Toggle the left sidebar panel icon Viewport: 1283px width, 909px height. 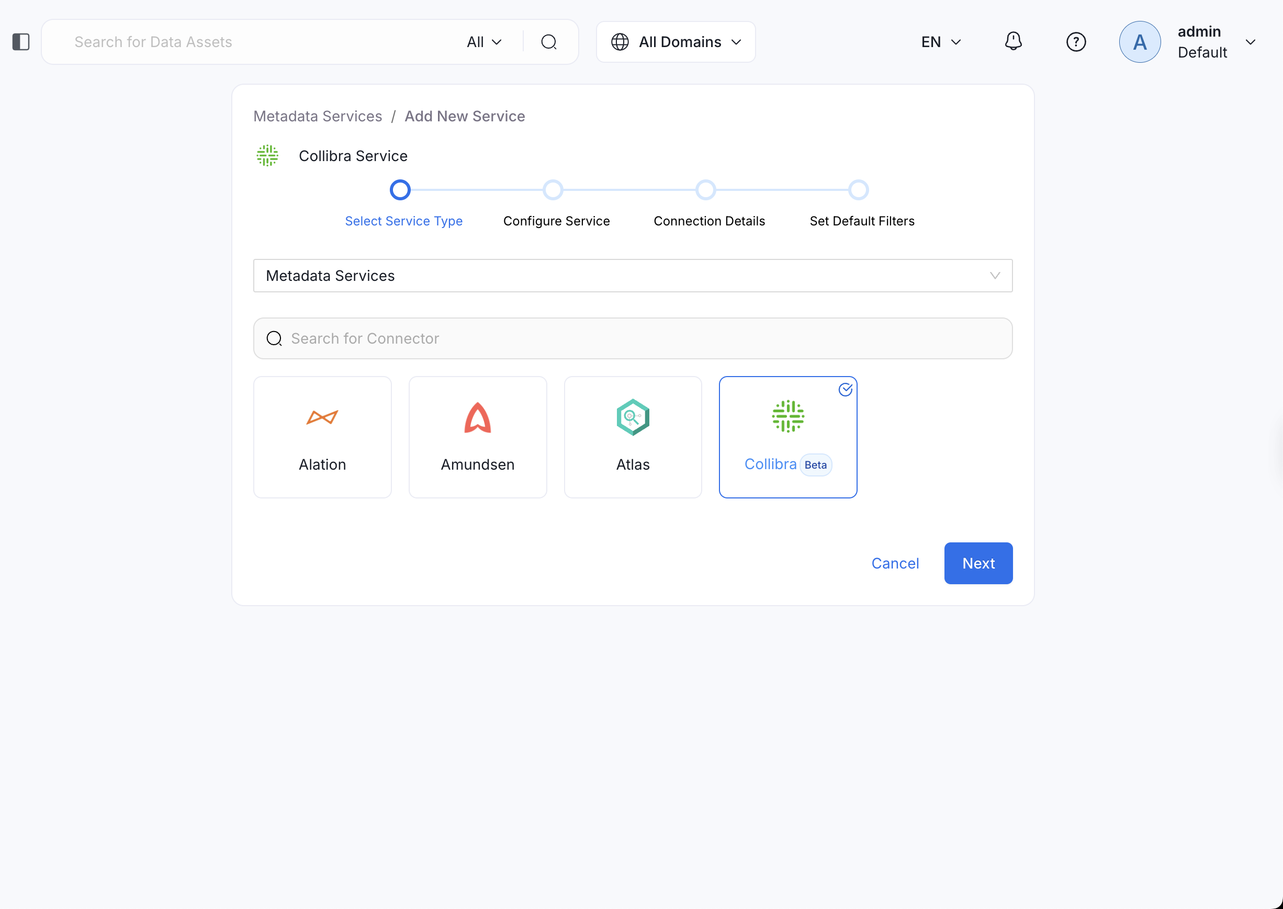[21, 42]
